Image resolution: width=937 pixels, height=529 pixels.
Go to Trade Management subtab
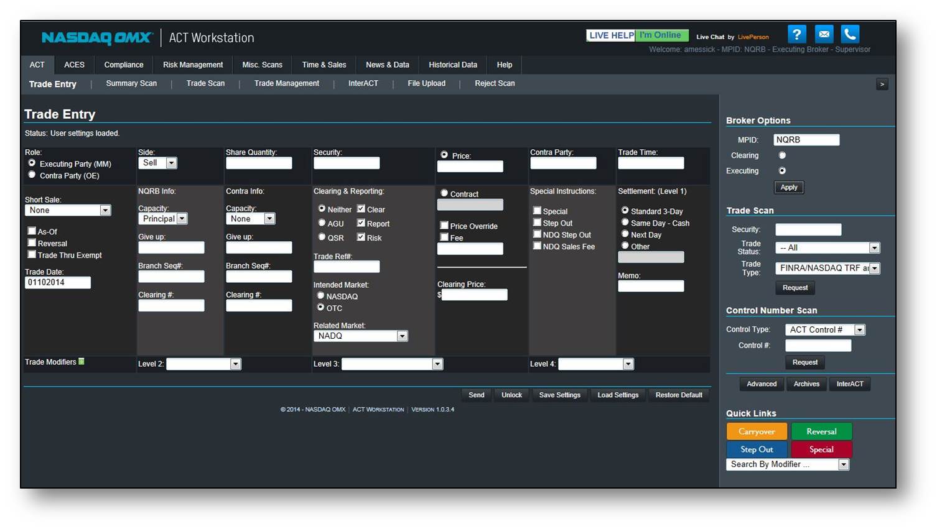[287, 83]
